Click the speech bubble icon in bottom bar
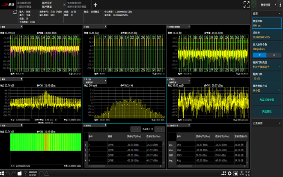The width and height of the screenshot is (283, 177). click(41, 174)
